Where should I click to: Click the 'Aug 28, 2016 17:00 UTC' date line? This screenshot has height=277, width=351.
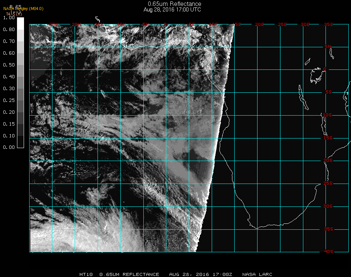[172, 10]
